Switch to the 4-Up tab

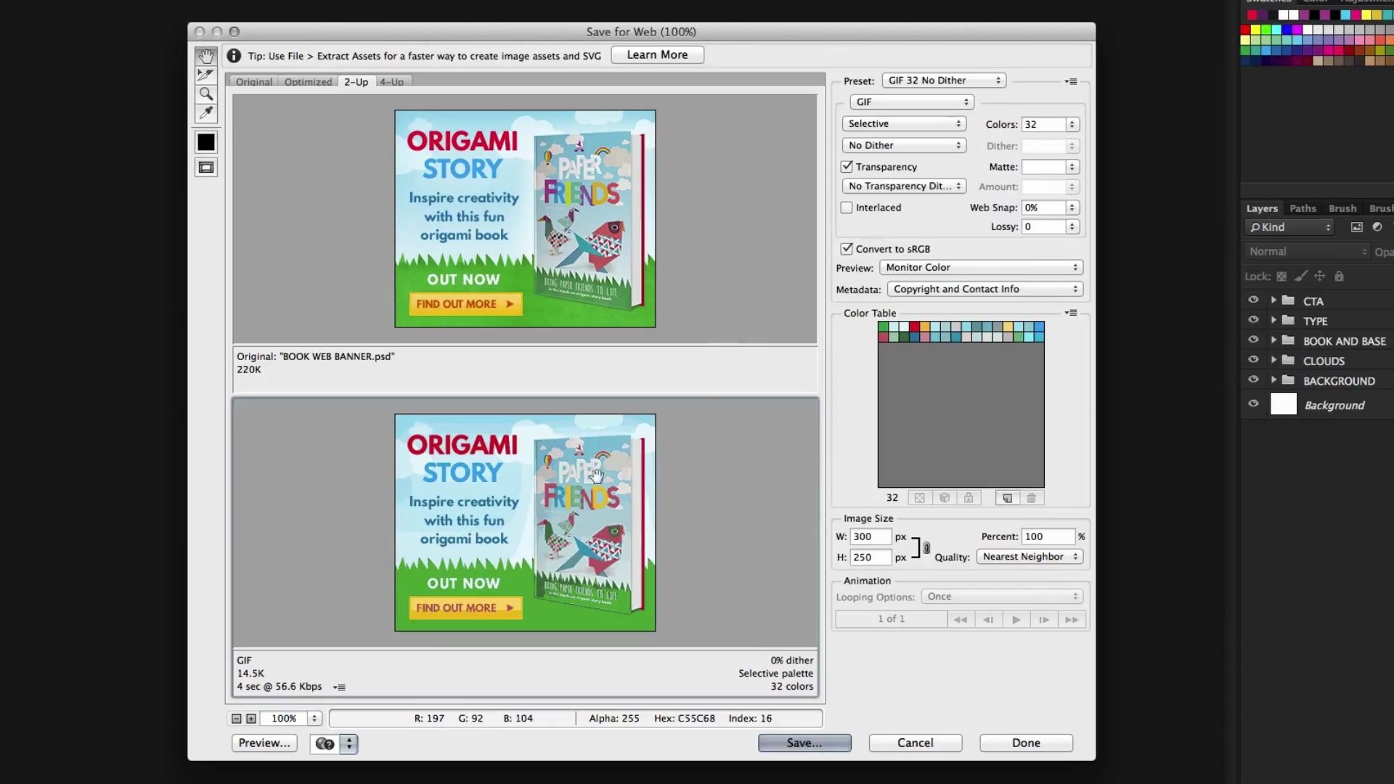(x=391, y=82)
